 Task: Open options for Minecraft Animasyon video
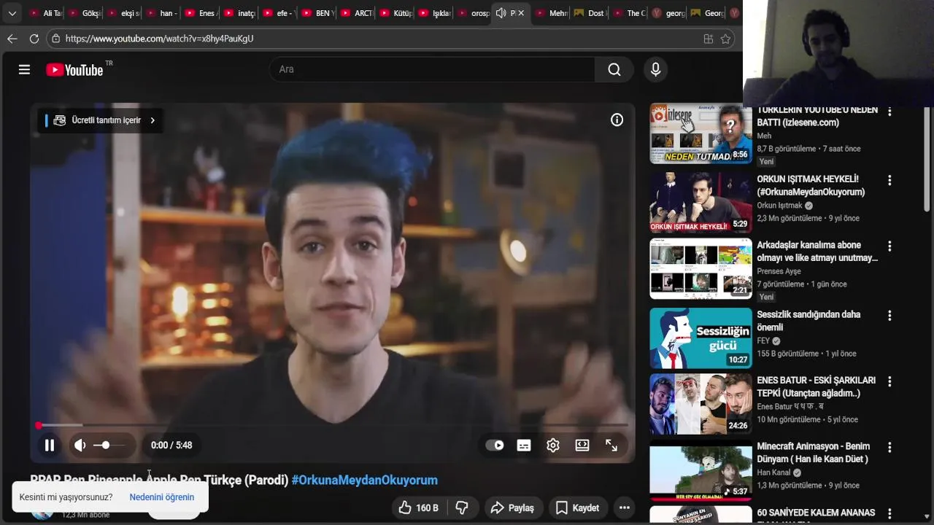889,447
